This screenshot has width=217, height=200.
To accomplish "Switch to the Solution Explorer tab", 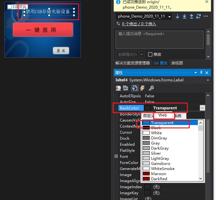I will pos(133,63).
